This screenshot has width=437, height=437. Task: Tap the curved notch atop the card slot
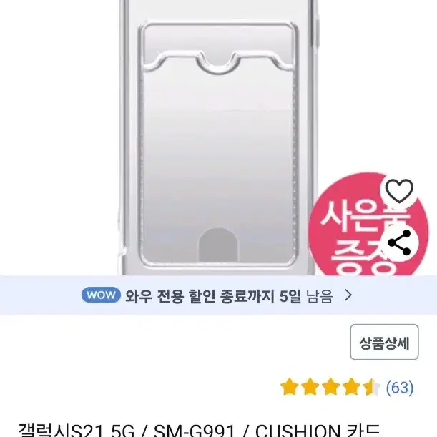click(x=218, y=63)
